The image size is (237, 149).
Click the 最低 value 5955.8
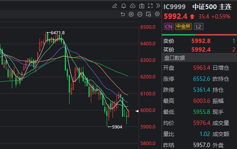click(201, 112)
